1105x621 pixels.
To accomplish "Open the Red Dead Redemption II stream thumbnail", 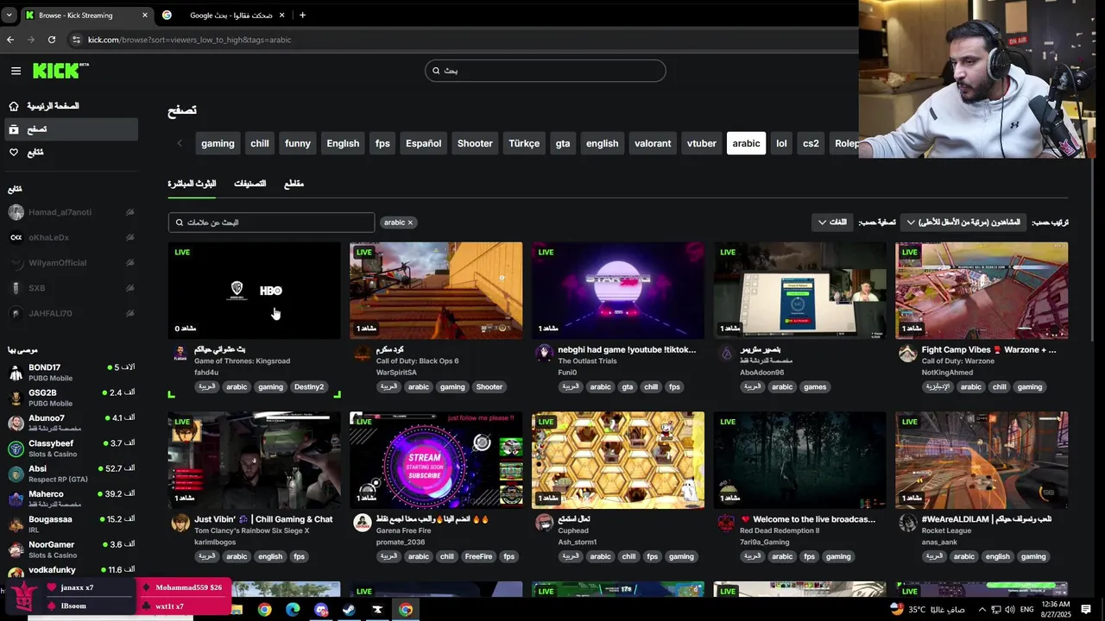I will (799, 460).
